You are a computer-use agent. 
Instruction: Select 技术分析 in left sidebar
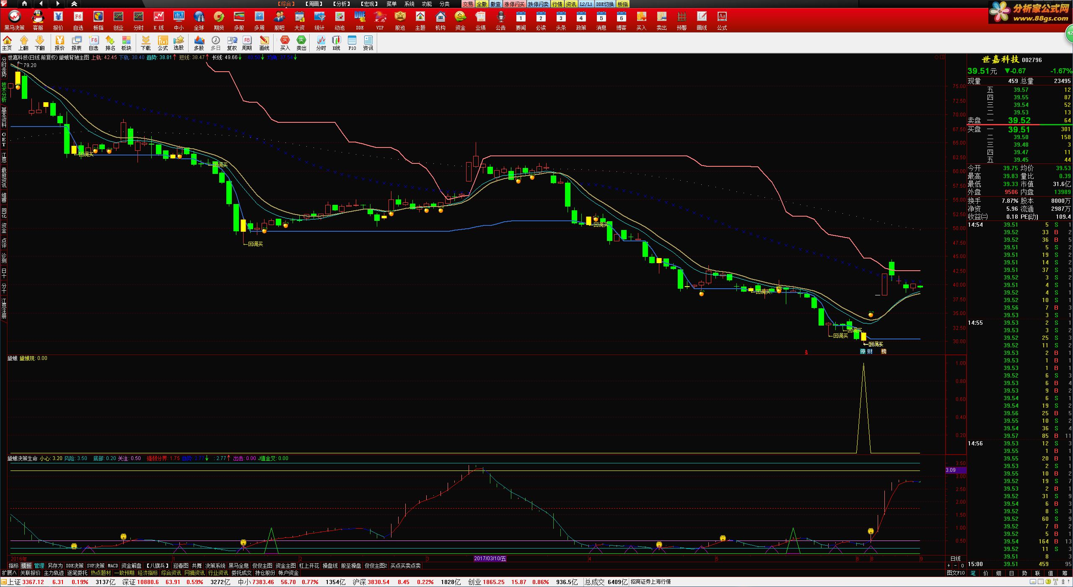(4, 92)
